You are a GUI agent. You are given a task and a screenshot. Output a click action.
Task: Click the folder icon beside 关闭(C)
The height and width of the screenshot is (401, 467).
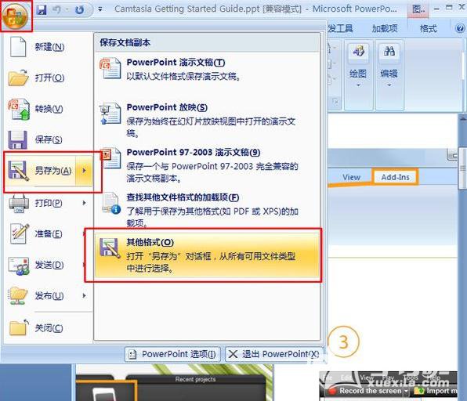coord(19,327)
